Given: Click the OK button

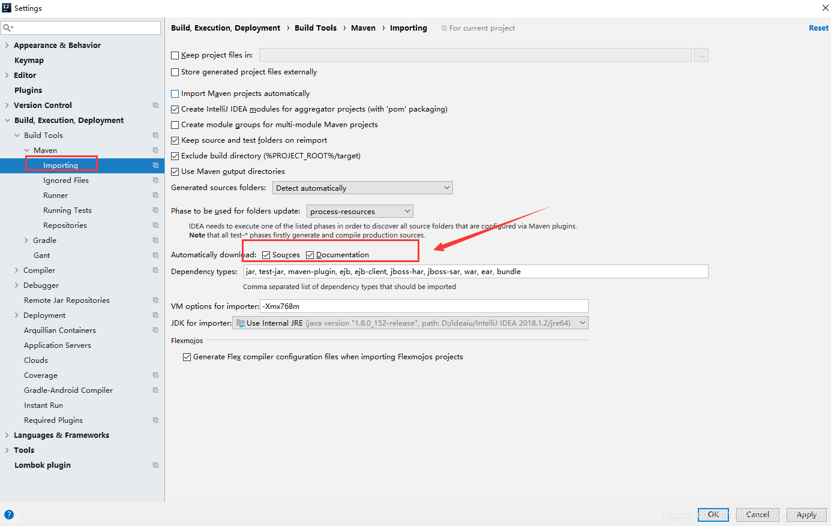Looking at the screenshot, I should click(x=713, y=515).
